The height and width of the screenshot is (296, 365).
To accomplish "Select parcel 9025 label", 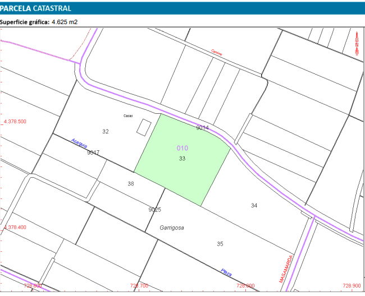I will tap(154, 209).
